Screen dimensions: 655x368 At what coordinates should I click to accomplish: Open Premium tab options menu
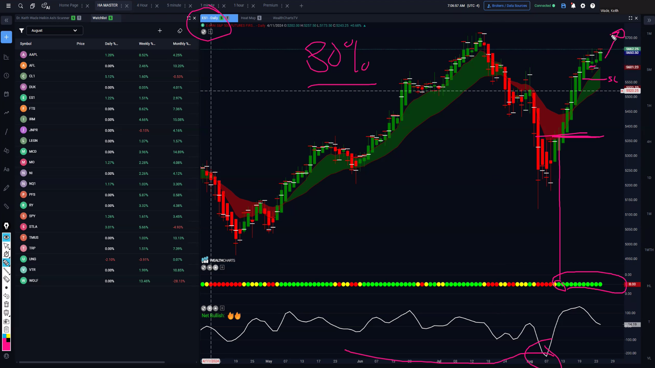[x=282, y=6]
